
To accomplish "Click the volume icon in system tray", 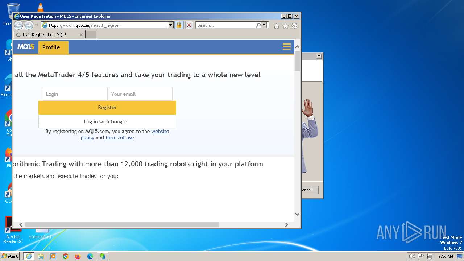I will 412,256.
